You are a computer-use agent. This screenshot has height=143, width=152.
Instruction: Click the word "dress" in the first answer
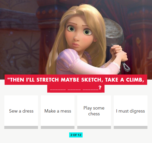28,111
